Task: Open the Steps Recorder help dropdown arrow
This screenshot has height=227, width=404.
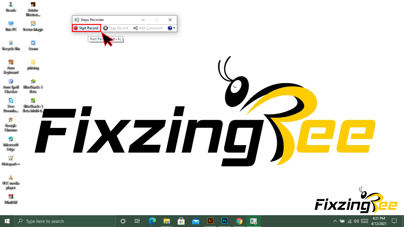Action: pyautogui.click(x=174, y=28)
